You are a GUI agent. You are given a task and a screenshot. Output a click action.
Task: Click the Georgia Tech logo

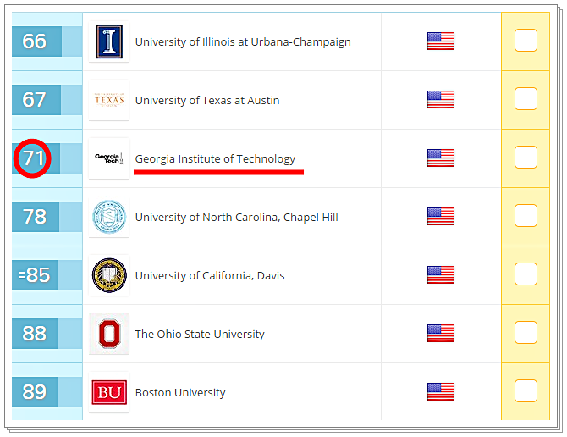pyautogui.click(x=109, y=158)
